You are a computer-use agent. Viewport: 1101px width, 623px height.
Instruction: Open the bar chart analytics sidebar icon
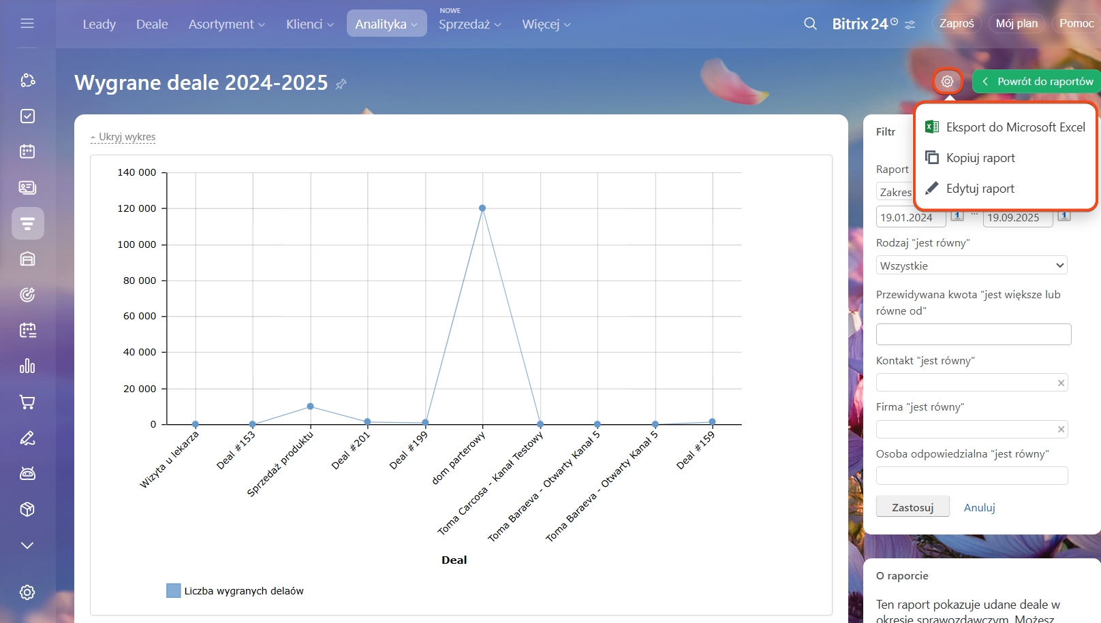[x=27, y=366]
